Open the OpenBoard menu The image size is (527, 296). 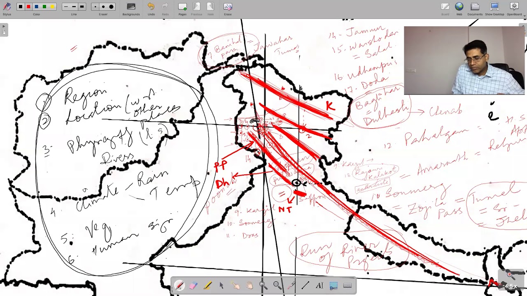click(x=514, y=8)
